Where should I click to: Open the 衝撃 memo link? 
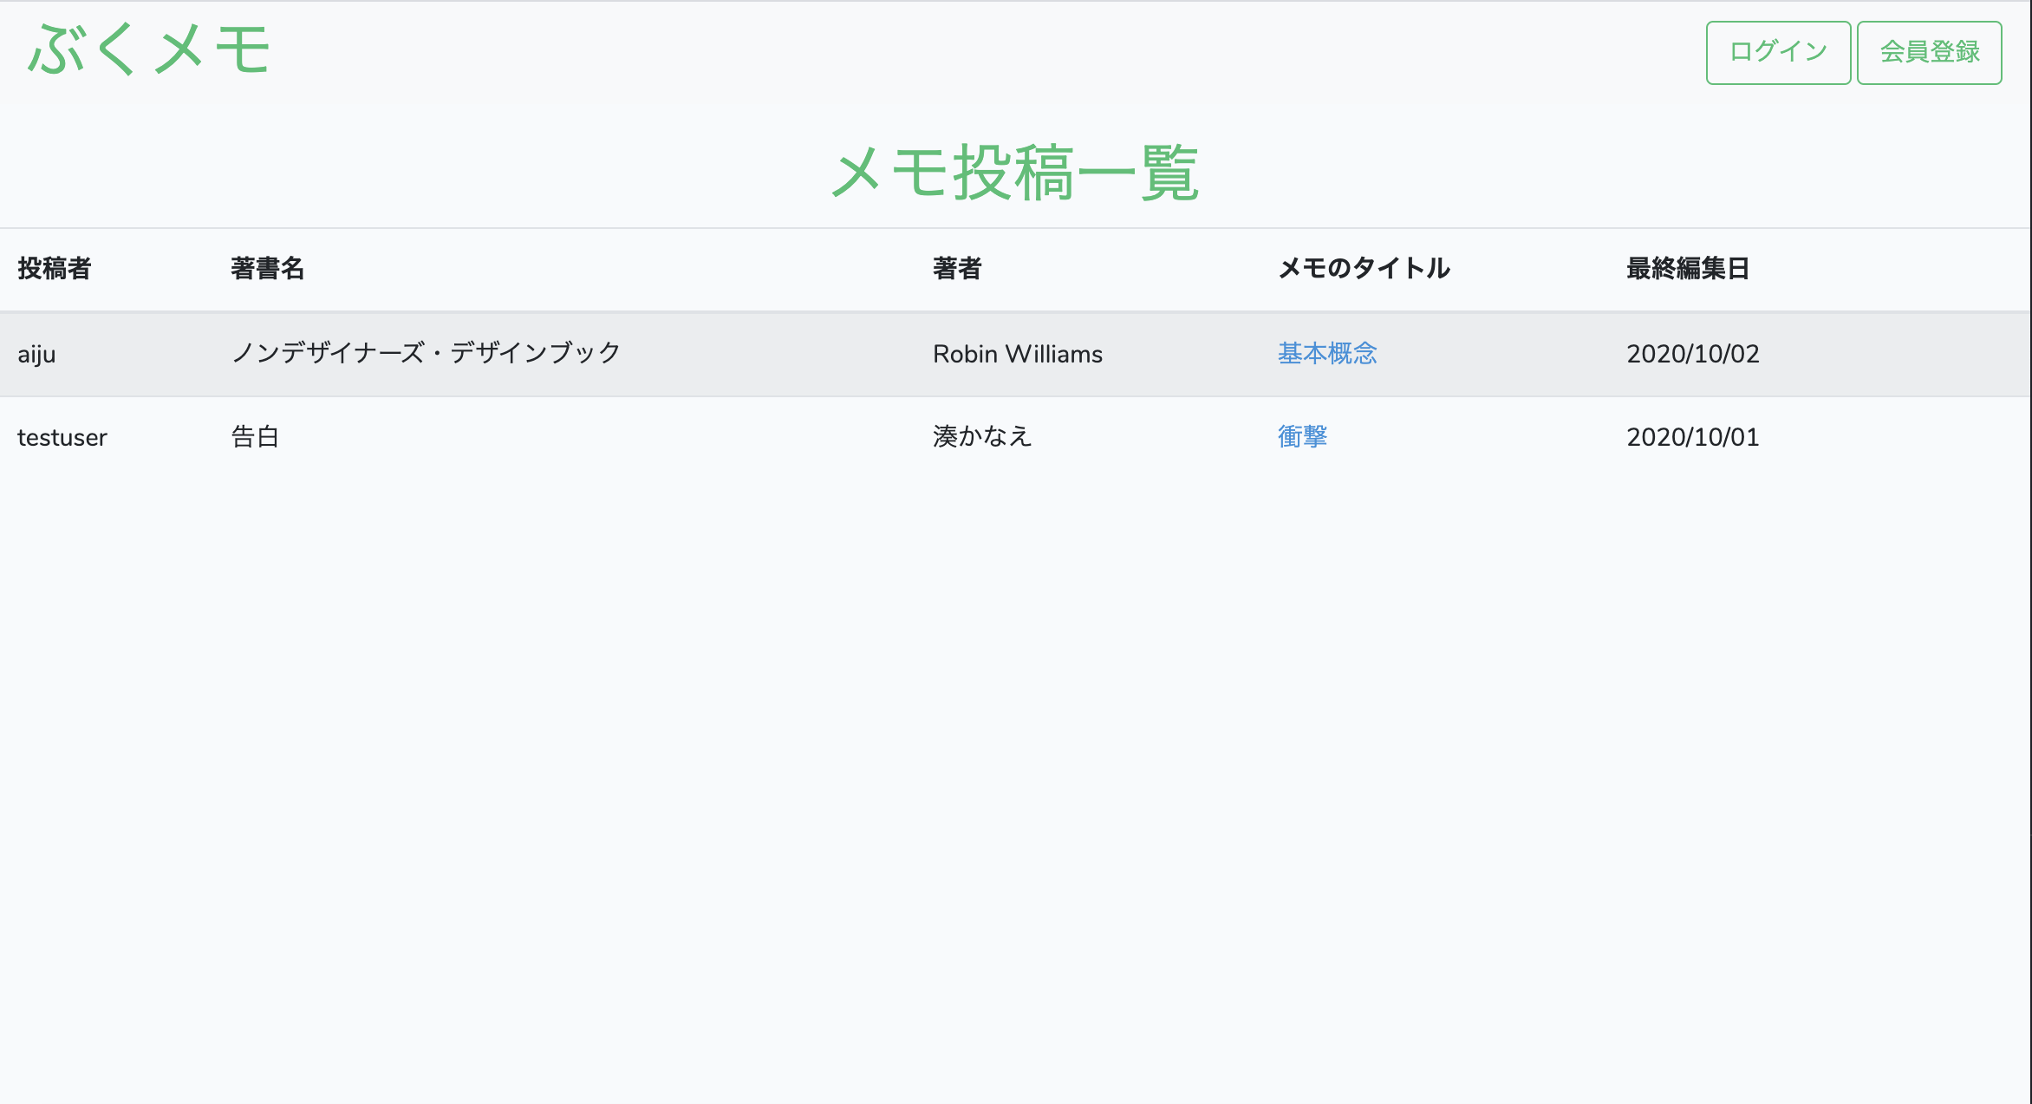tap(1302, 436)
